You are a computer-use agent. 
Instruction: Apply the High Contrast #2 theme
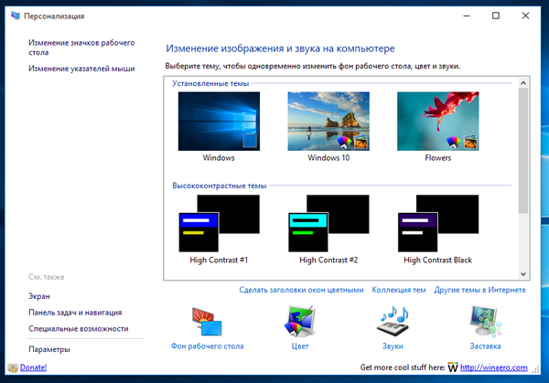coord(328,223)
